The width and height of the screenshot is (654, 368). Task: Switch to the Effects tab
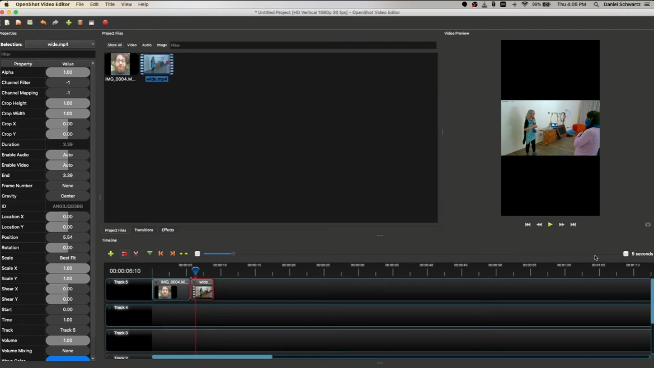[168, 230]
